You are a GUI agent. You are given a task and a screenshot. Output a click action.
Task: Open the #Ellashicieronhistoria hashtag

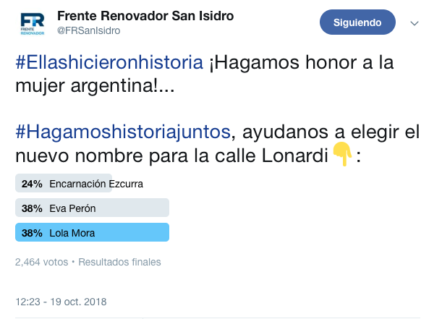click(109, 63)
